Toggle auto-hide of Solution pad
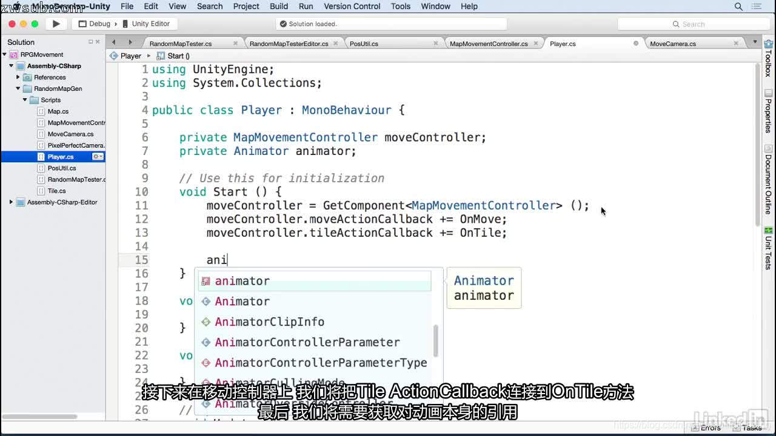Viewport: 776px width, 436px height. click(91, 42)
